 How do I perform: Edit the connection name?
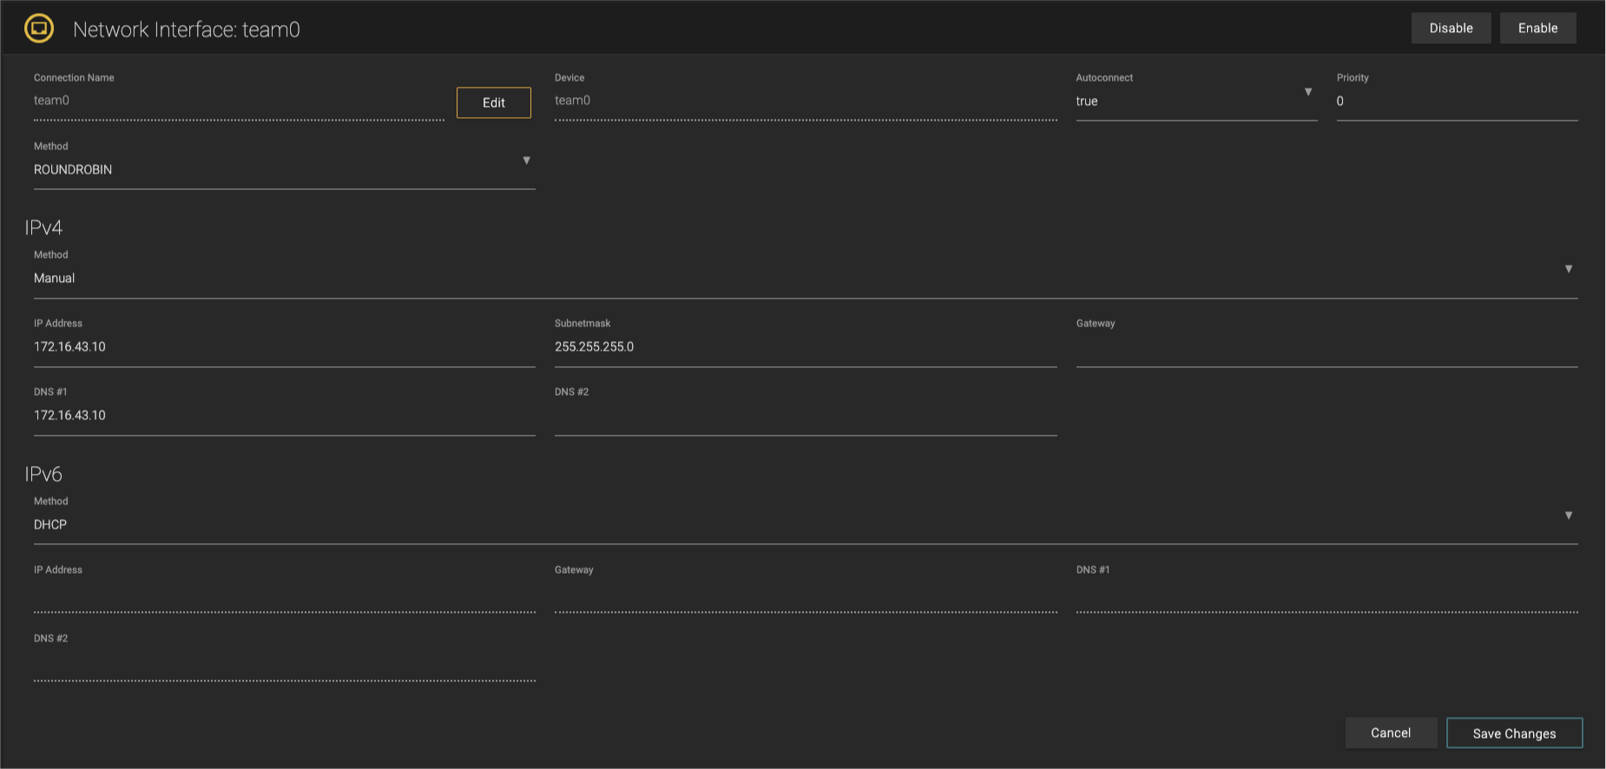click(x=494, y=102)
